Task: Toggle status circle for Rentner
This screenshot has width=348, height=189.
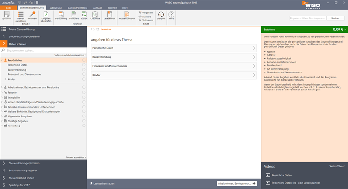Action: click(84, 92)
